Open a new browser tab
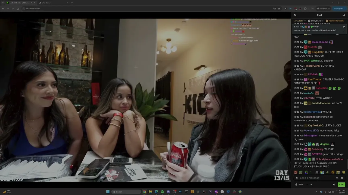 pyautogui.click(x=72, y=3)
